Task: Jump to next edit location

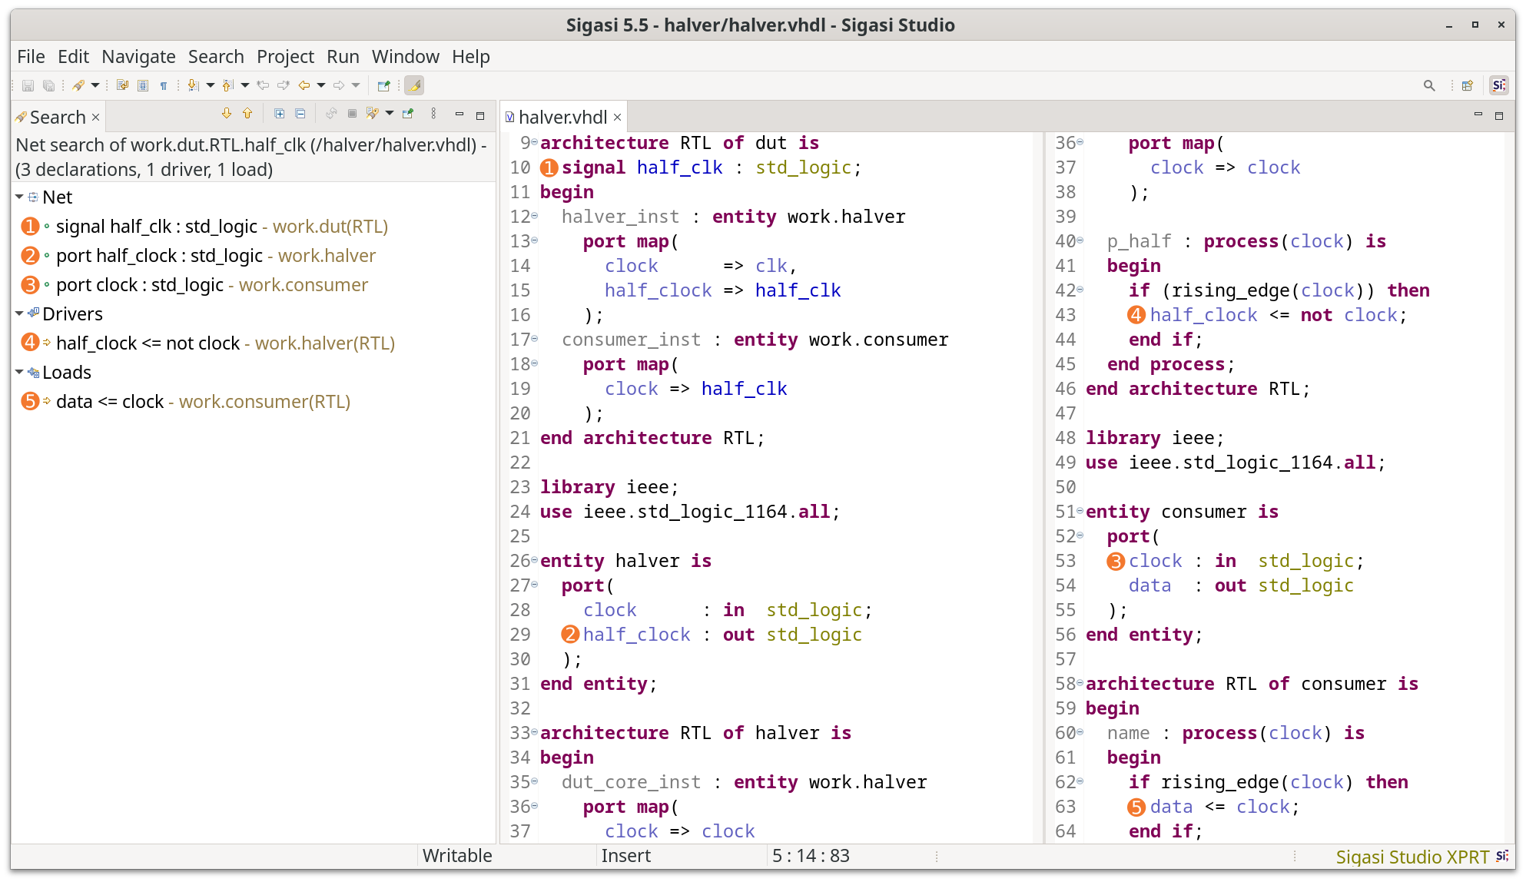Action: point(284,85)
